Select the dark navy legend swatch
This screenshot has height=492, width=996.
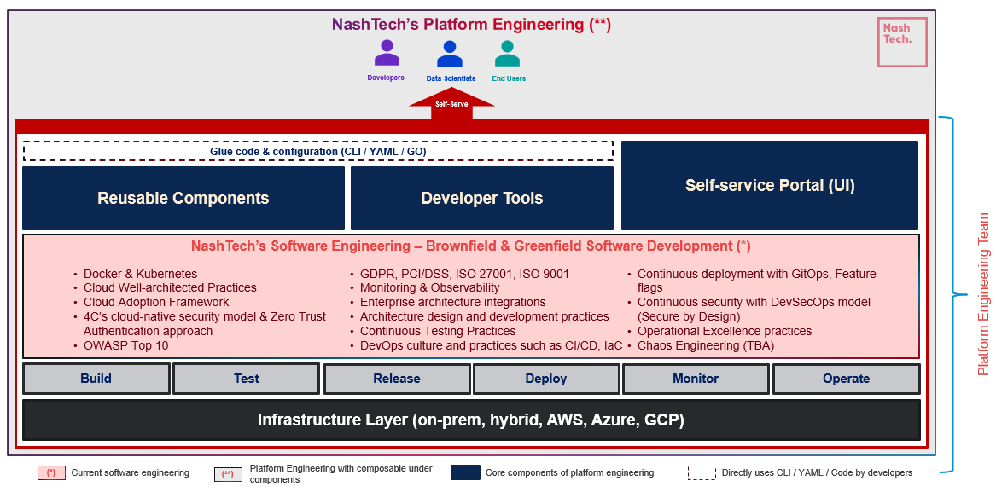(x=465, y=472)
